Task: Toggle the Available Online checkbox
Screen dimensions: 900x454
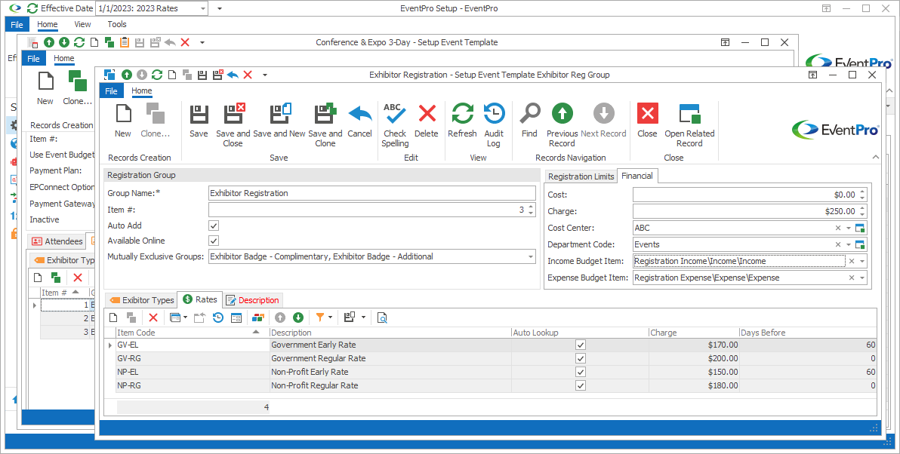Action: point(214,241)
